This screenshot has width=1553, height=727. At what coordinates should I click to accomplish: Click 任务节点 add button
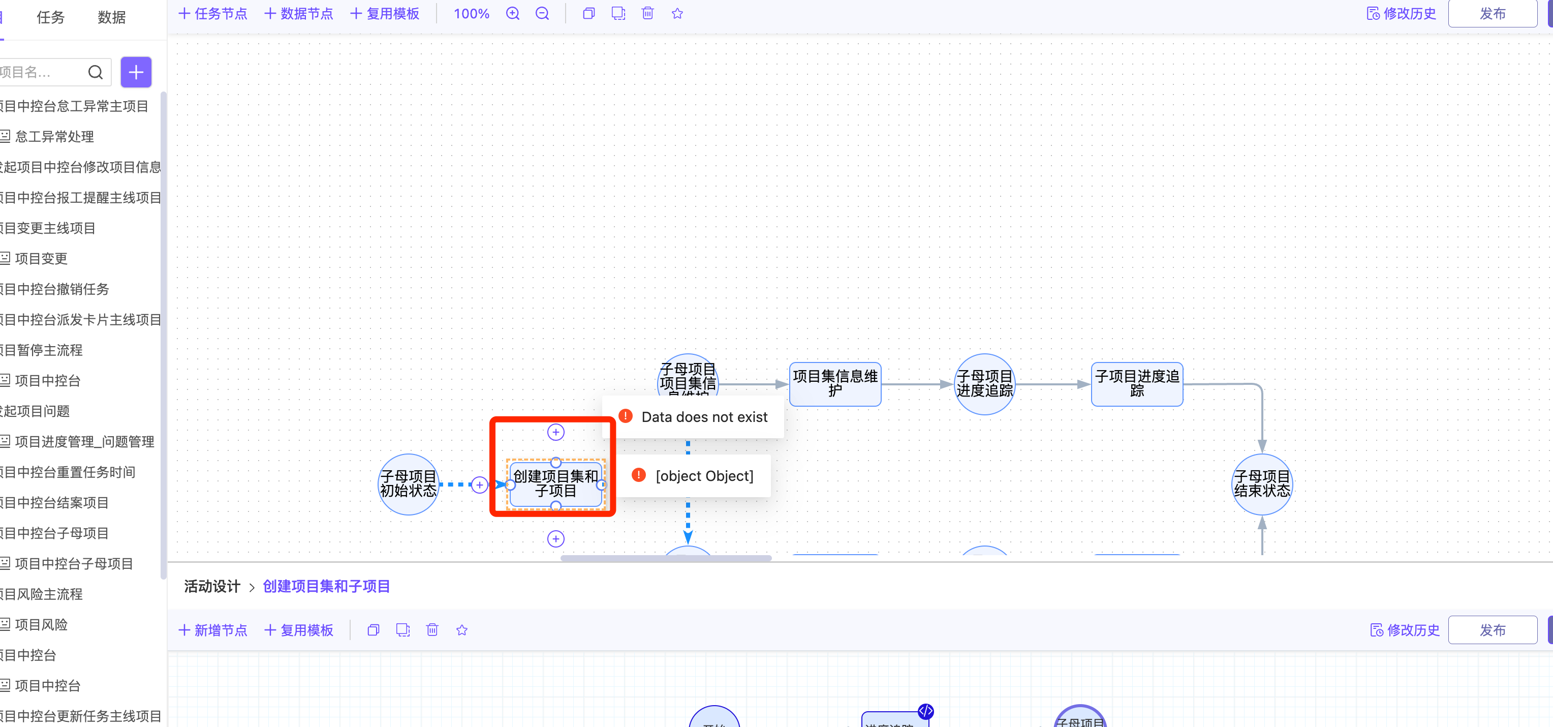click(x=213, y=13)
